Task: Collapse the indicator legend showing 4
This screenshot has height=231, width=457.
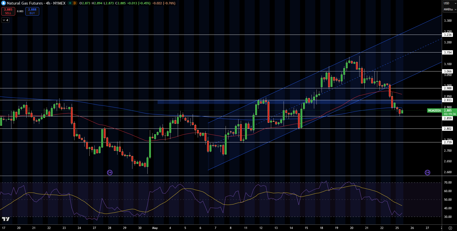Action: (x=6, y=20)
